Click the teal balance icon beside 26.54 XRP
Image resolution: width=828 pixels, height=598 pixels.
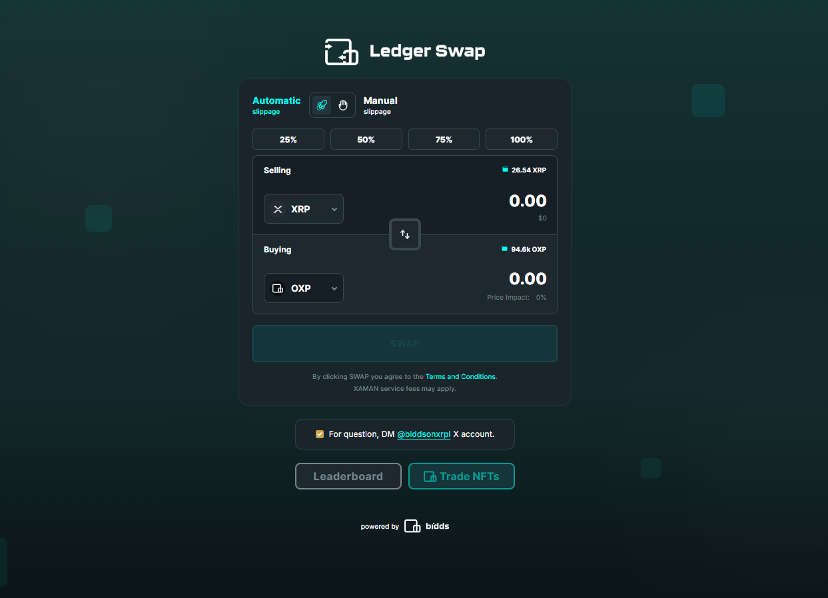[504, 170]
